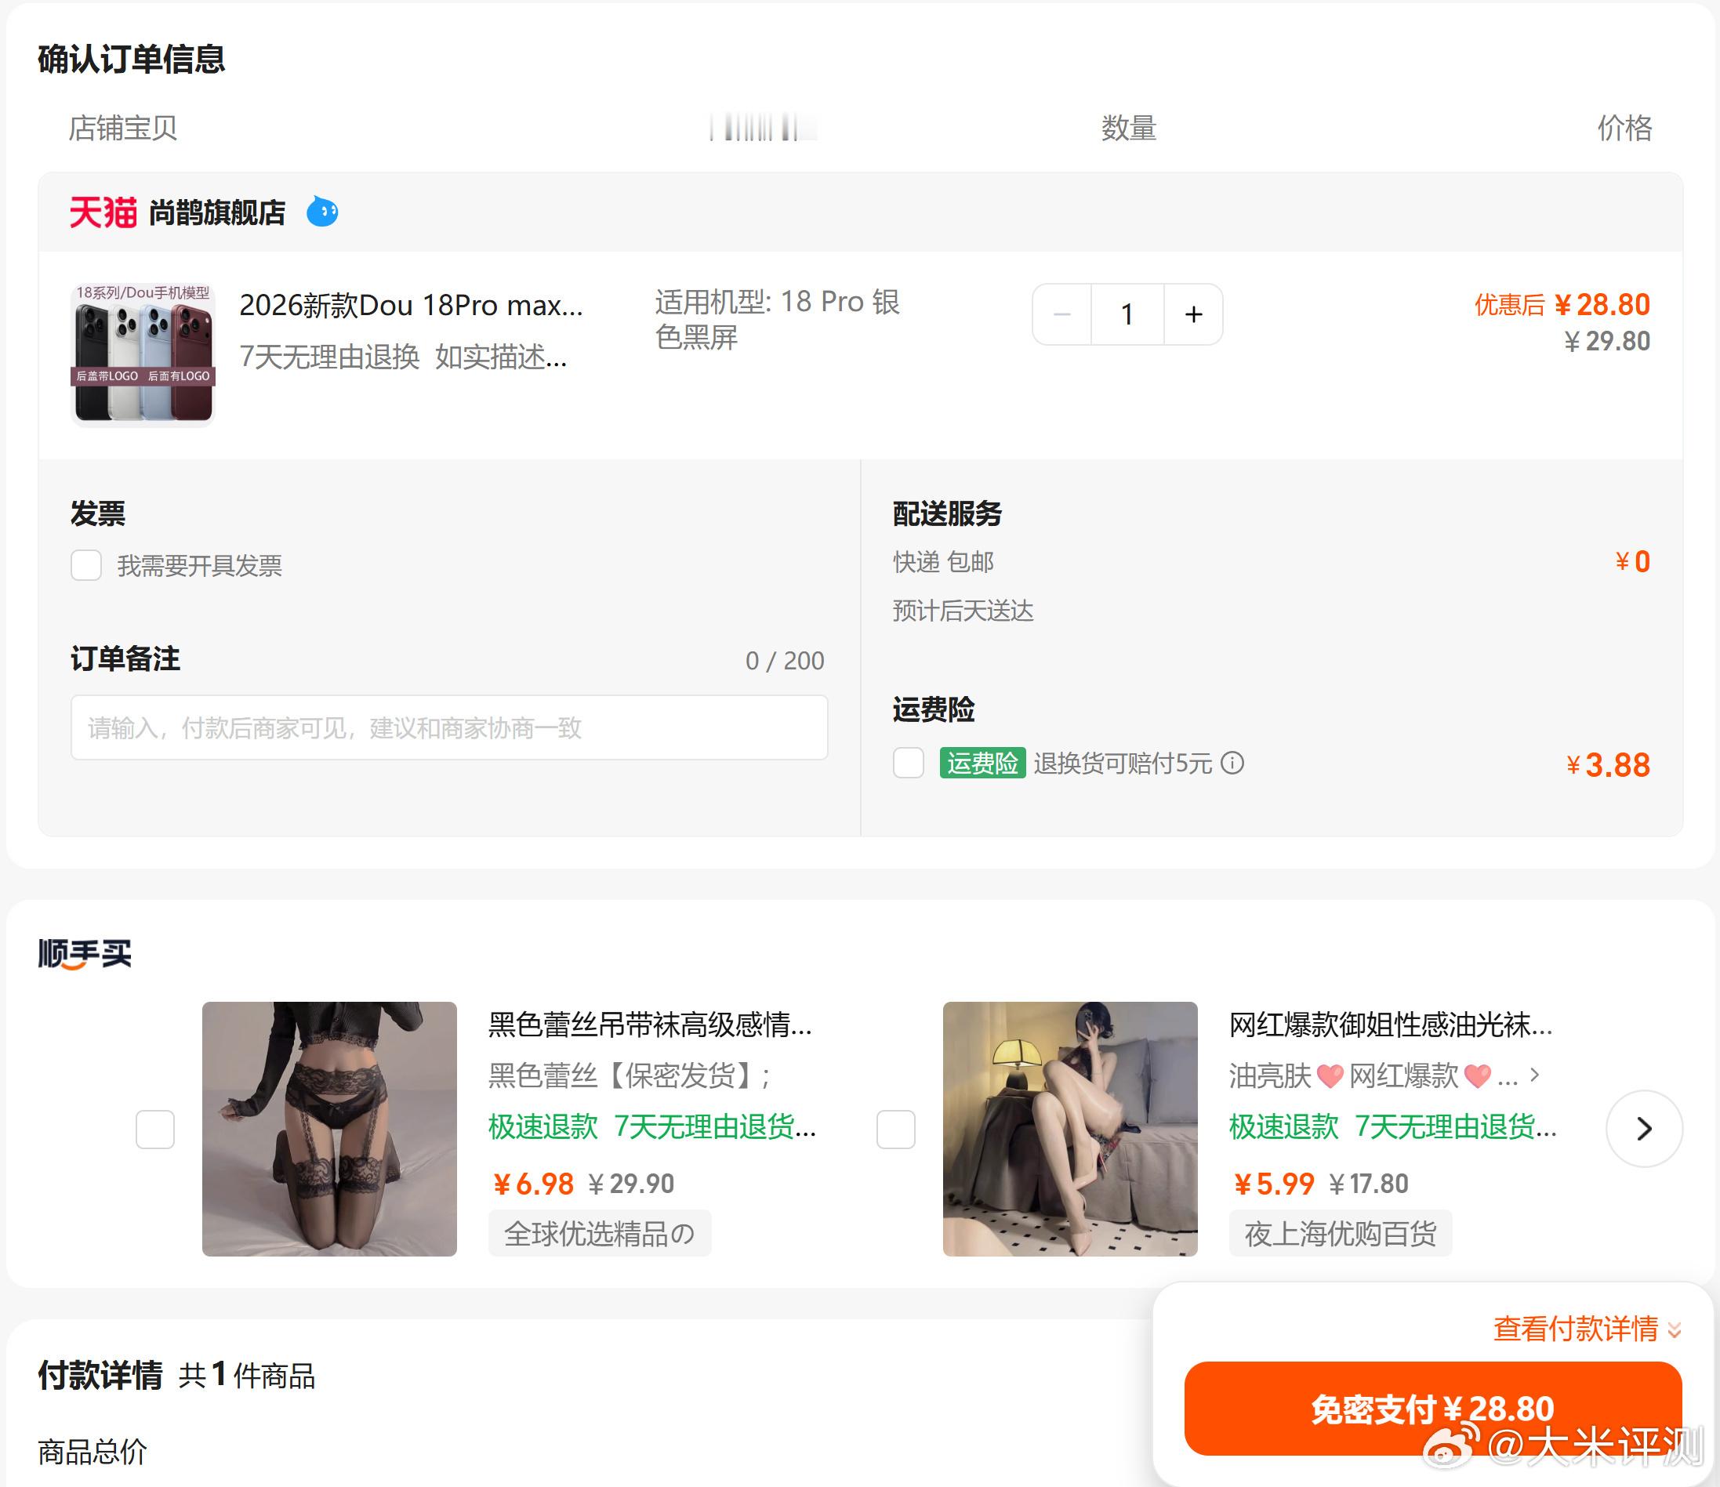Image resolution: width=1720 pixels, height=1487 pixels.
Task: Open the blue Wangwang chat icon
Action: tap(322, 212)
